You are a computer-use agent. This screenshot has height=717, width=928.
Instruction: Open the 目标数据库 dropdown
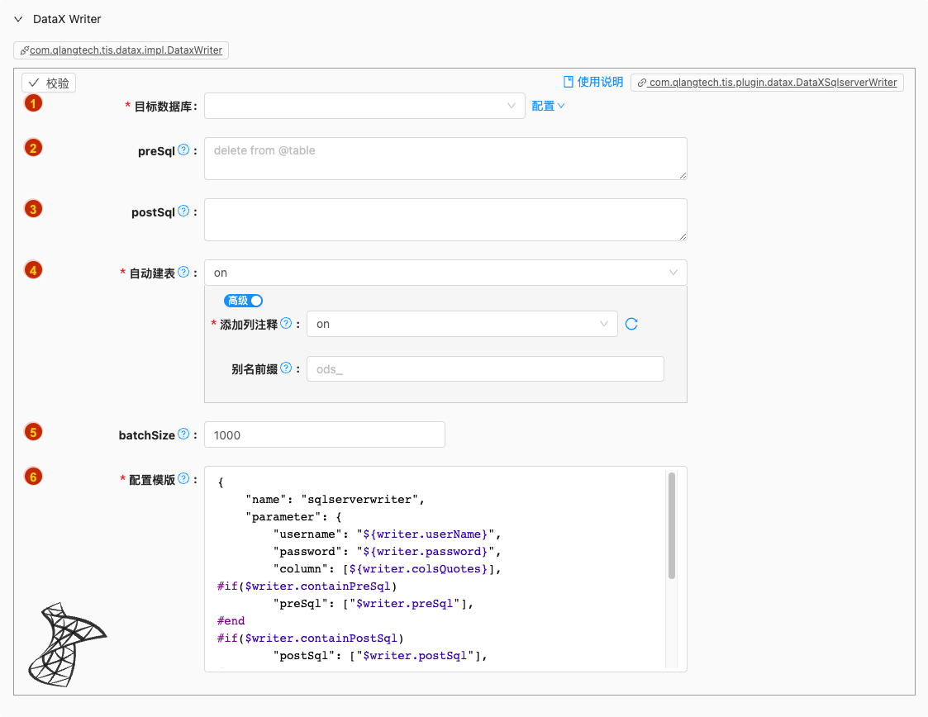click(x=364, y=106)
